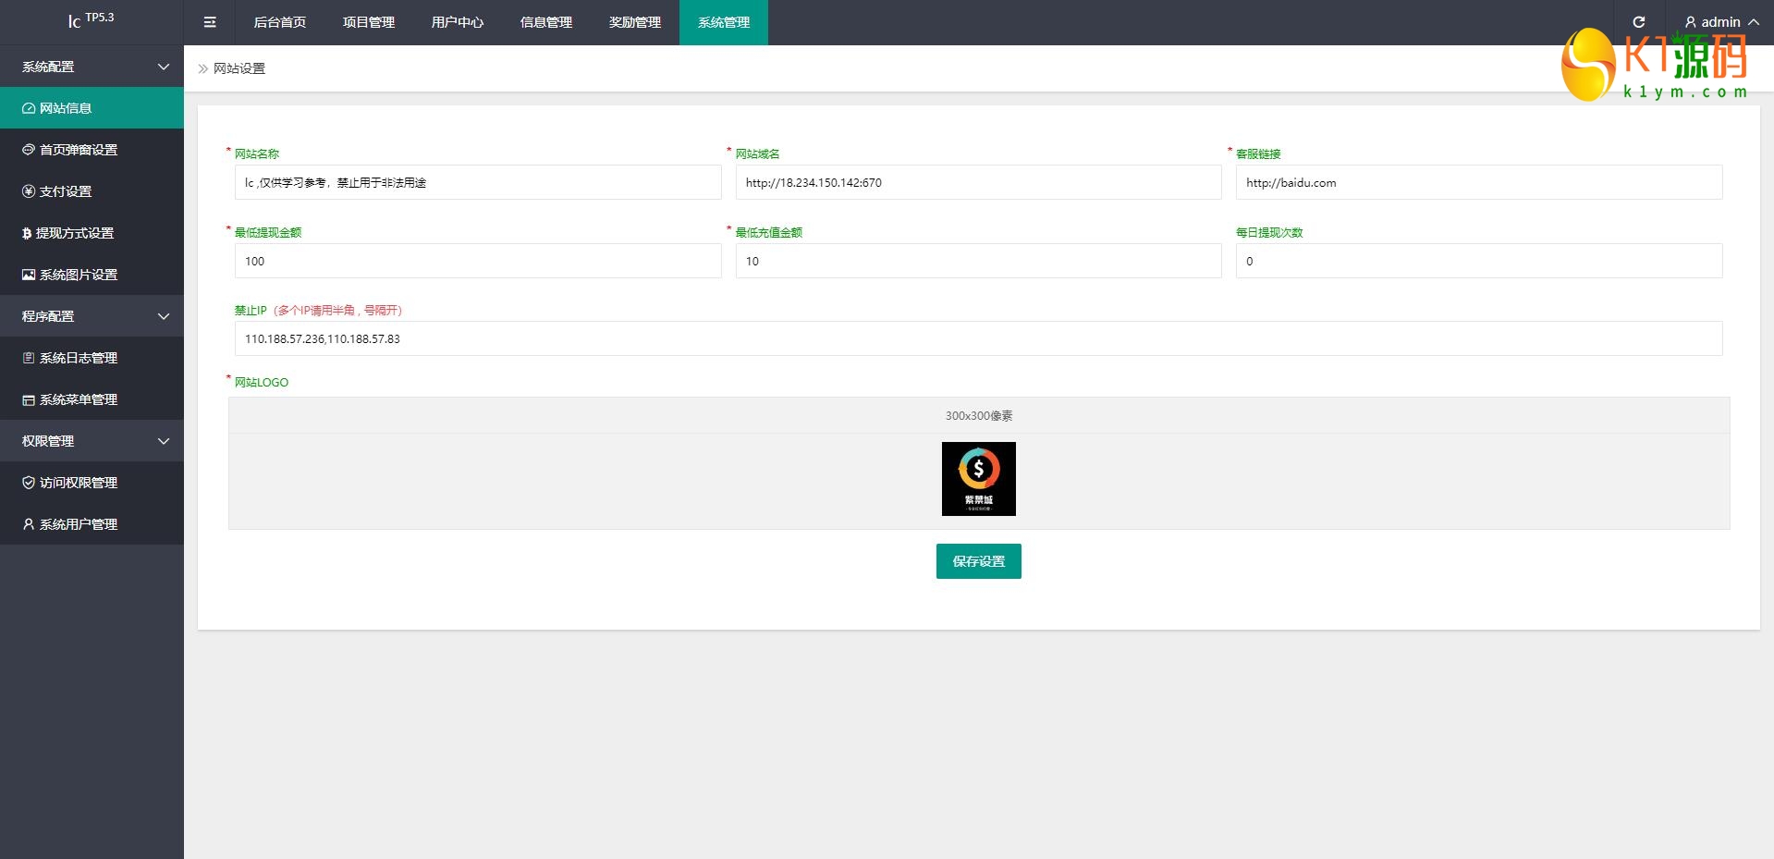Click the 每日提现次数 input field
This screenshot has height=859, width=1774.
1479,261
